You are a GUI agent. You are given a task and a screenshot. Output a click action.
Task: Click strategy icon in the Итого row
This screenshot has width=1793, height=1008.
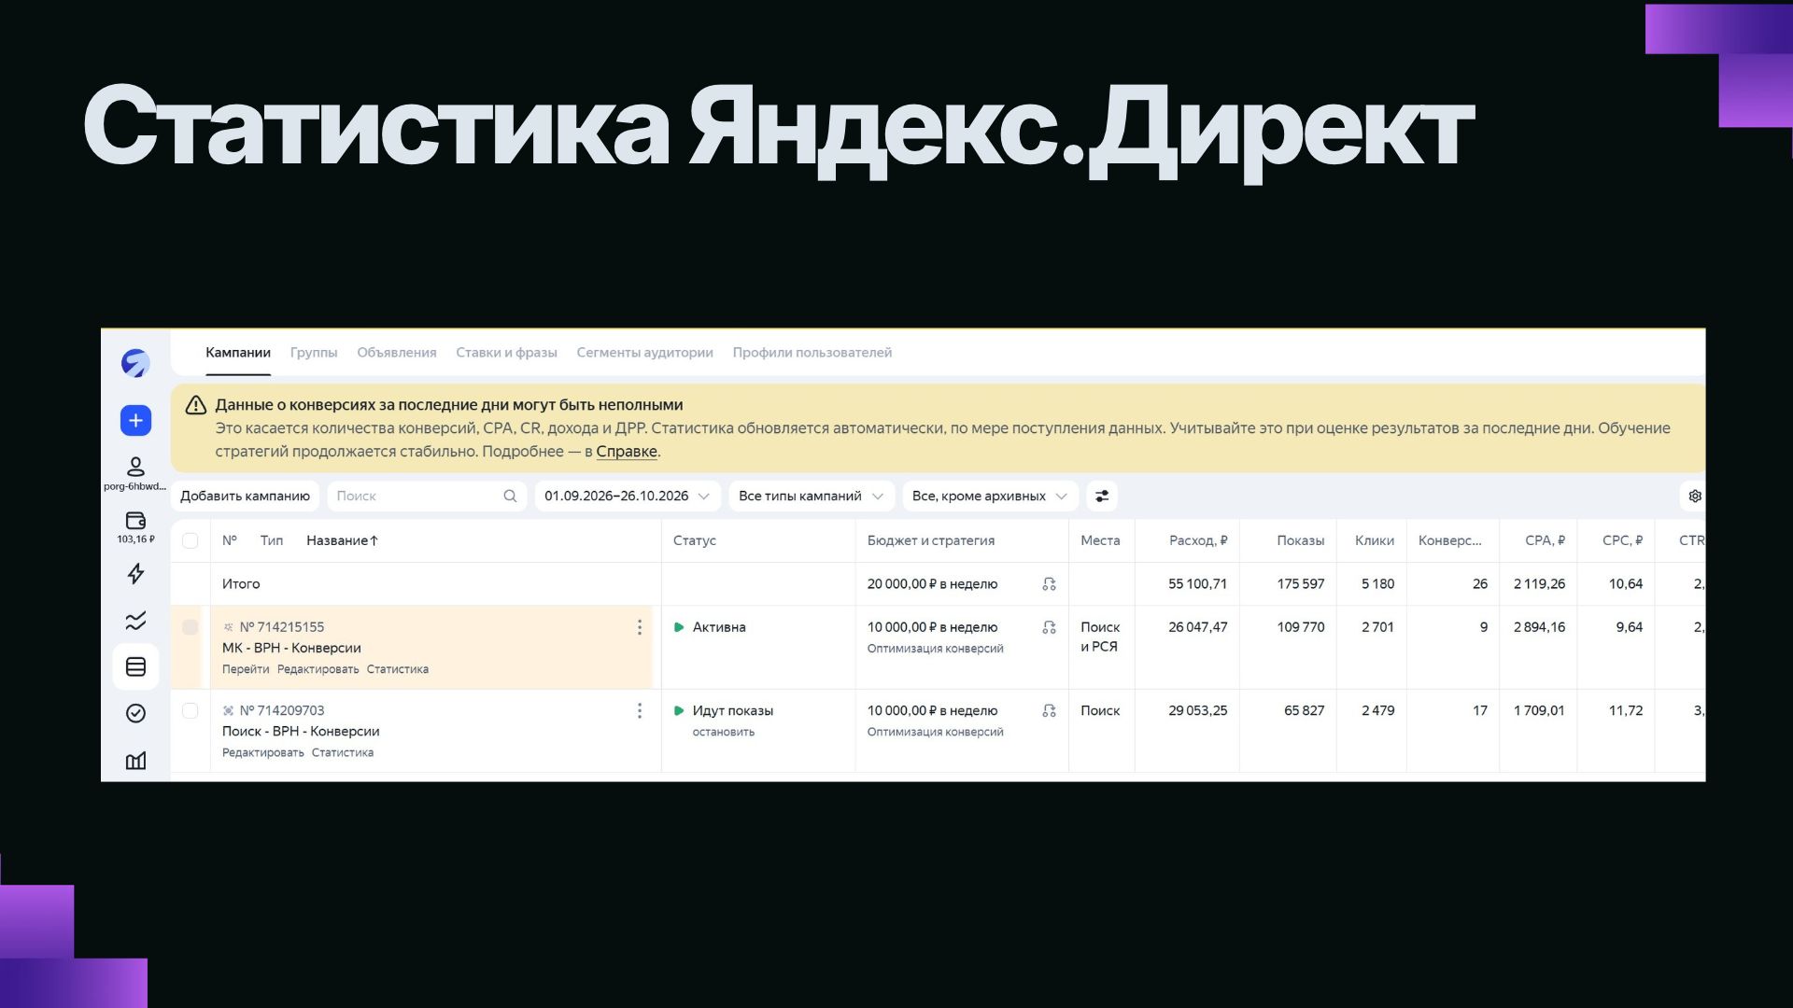tap(1049, 584)
